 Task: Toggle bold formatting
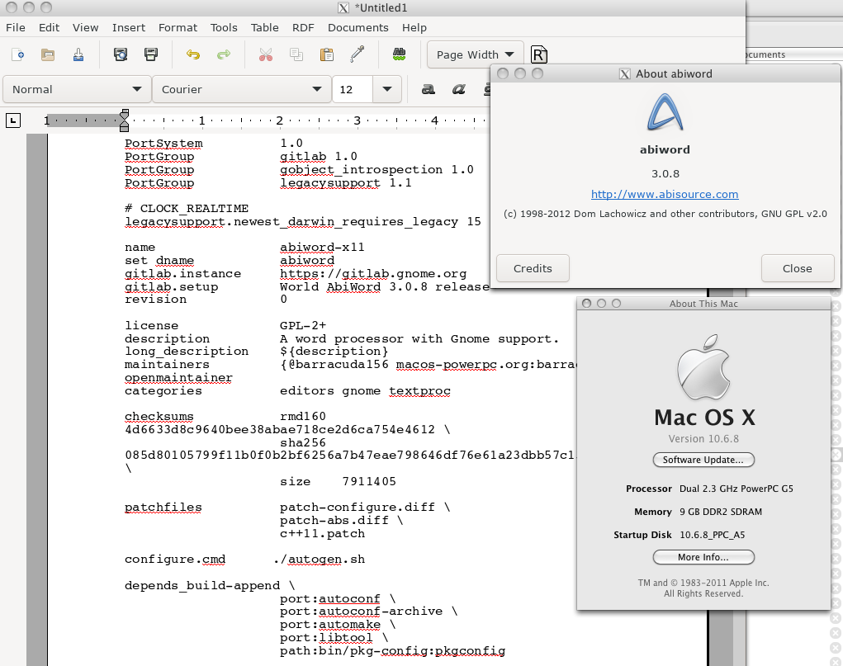428,89
